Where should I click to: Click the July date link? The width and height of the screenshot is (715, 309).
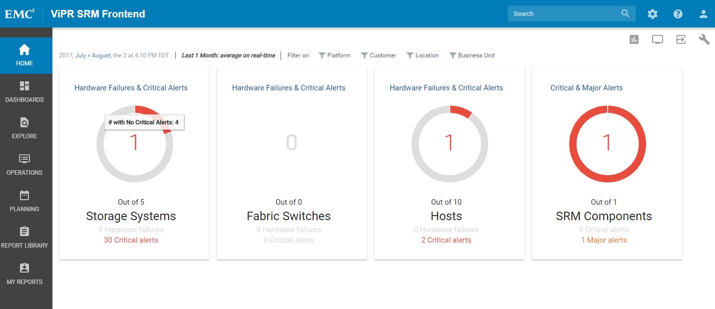[x=80, y=55]
